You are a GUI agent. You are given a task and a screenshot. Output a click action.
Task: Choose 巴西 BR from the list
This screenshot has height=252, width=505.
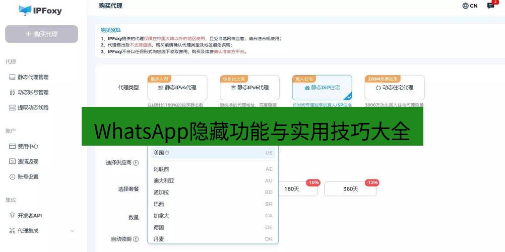click(x=213, y=204)
